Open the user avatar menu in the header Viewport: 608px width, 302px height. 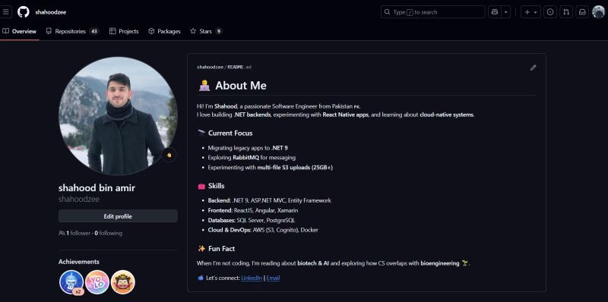click(x=599, y=12)
